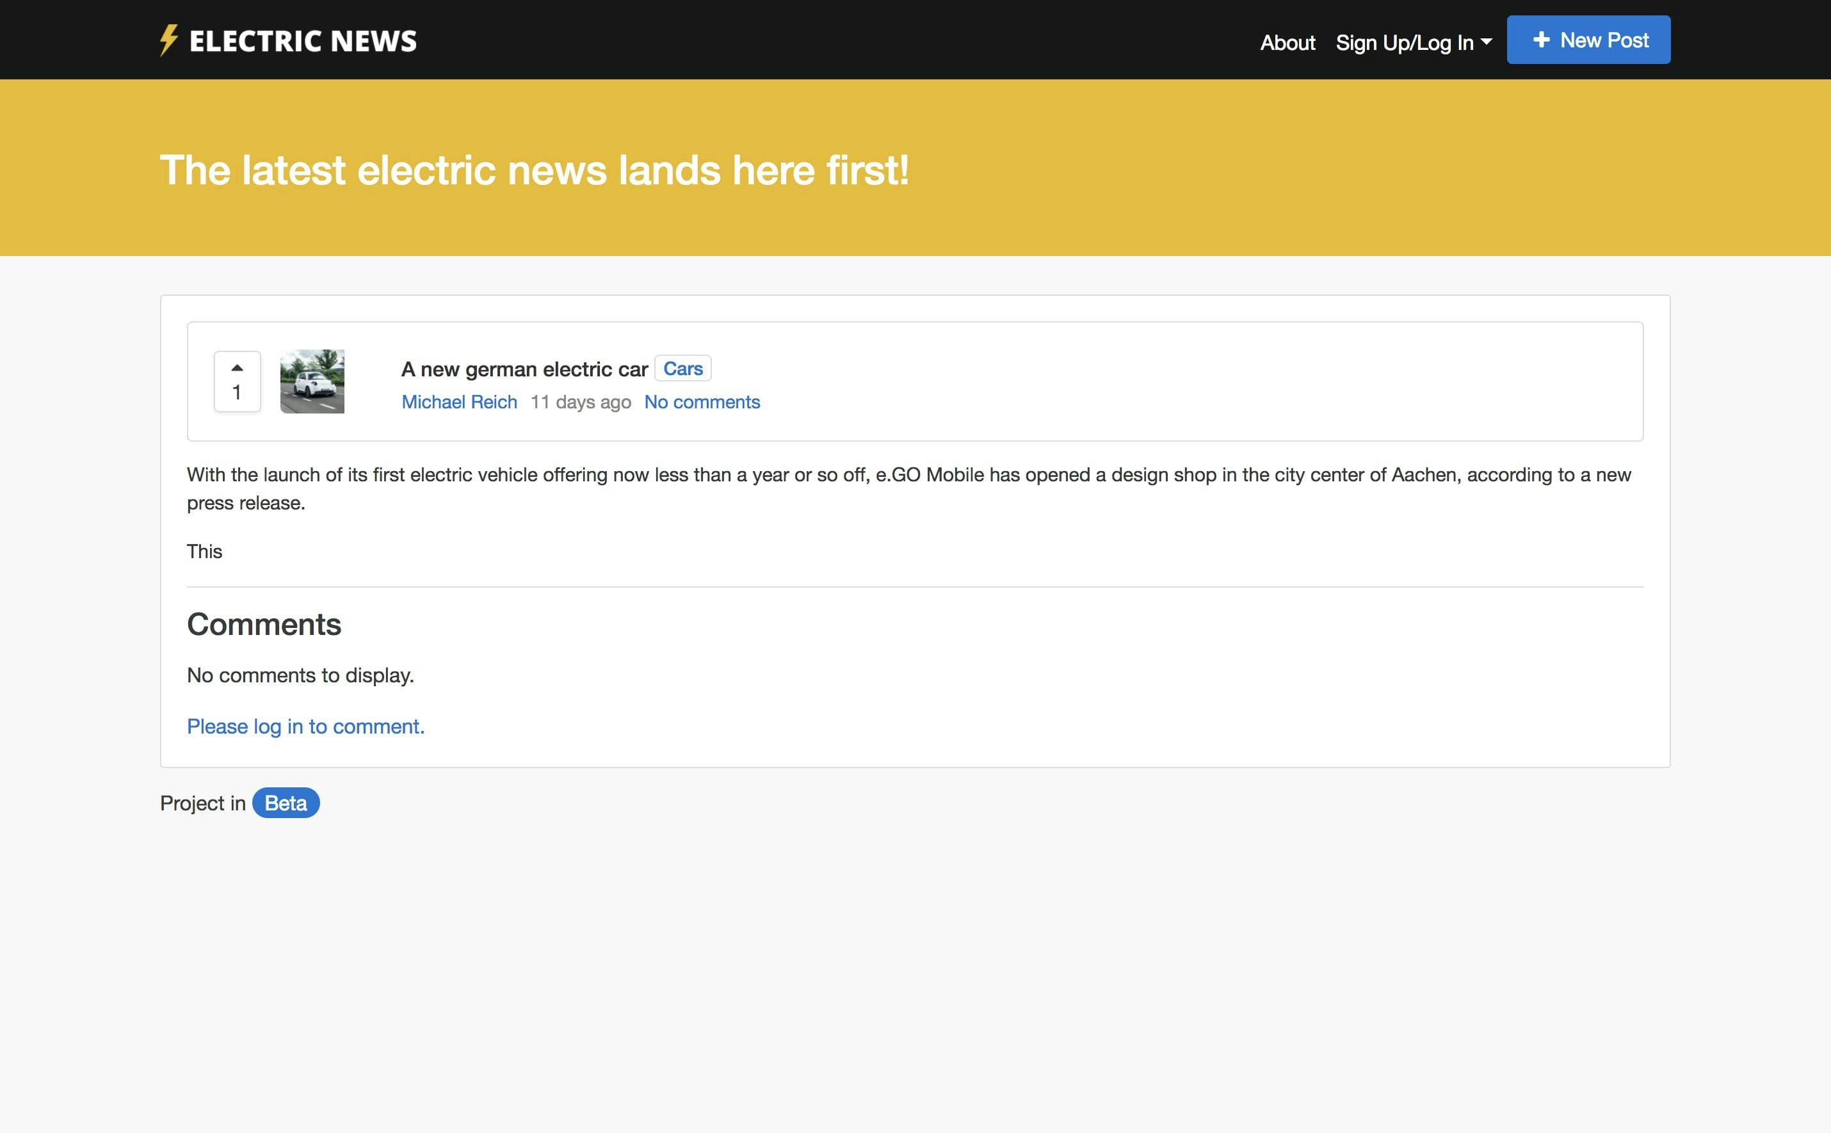Click Please log in to comment
Image resolution: width=1831 pixels, height=1133 pixels.
click(306, 726)
